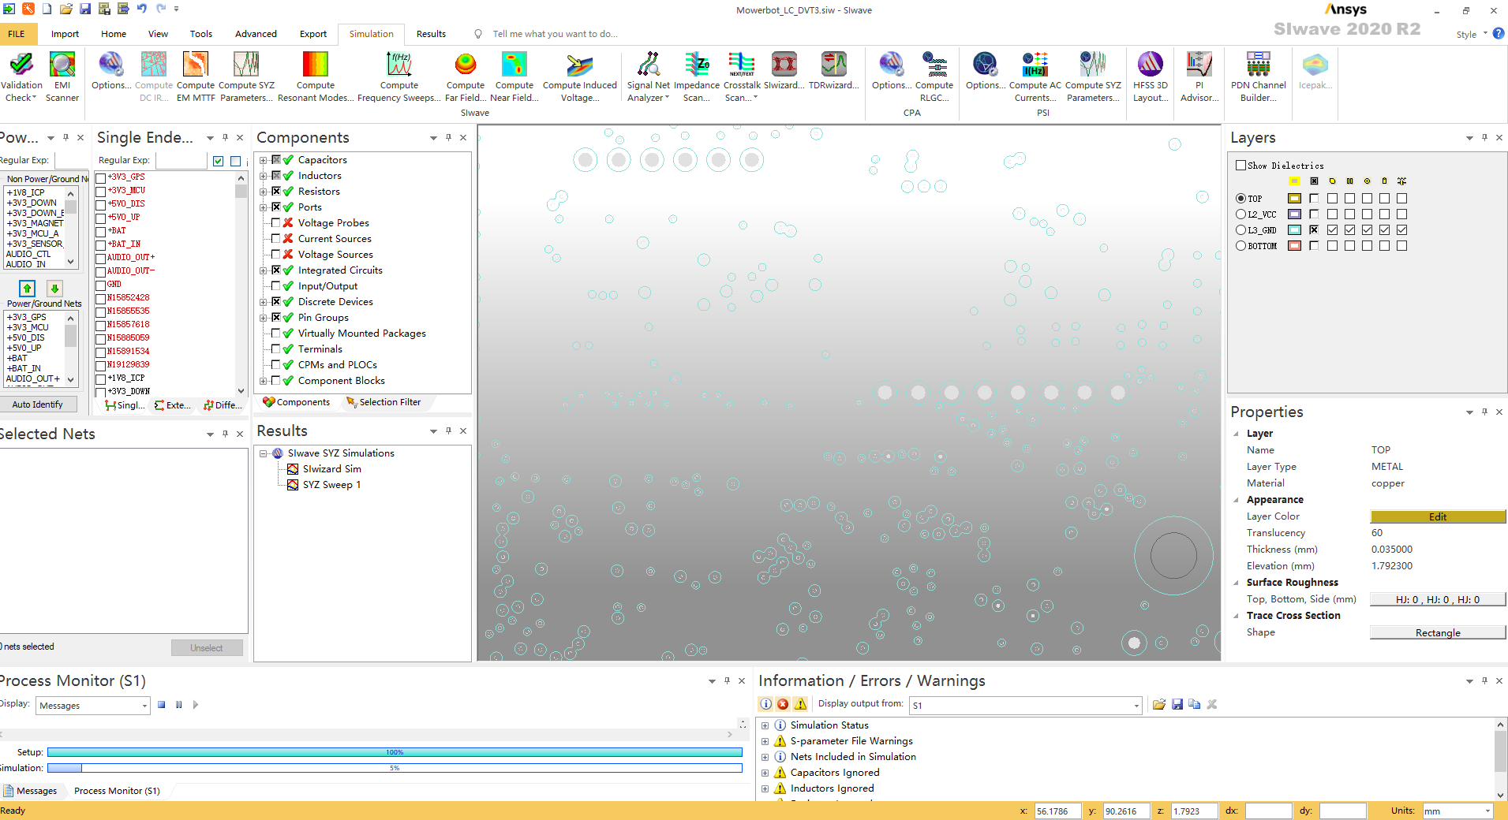The width and height of the screenshot is (1508, 820).
Task: Open the FILE menu
Action: pyautogui.click(x=16, y=34)
